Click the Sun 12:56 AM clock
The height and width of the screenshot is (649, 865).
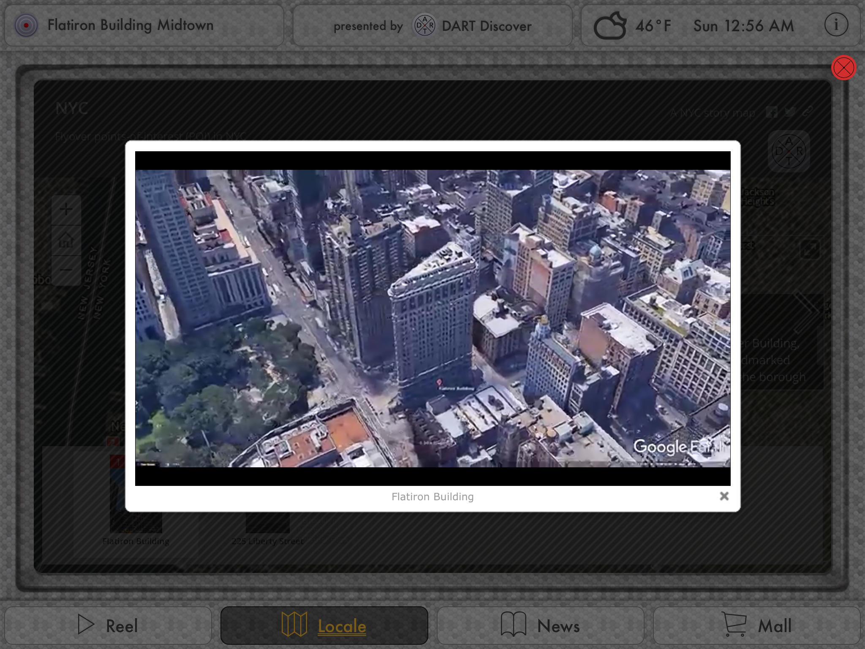(x=743, y=26)
